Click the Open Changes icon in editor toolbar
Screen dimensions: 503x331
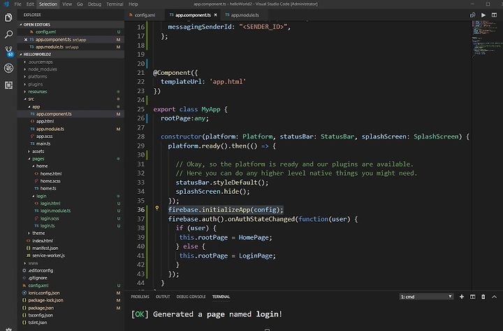point(472,15)
